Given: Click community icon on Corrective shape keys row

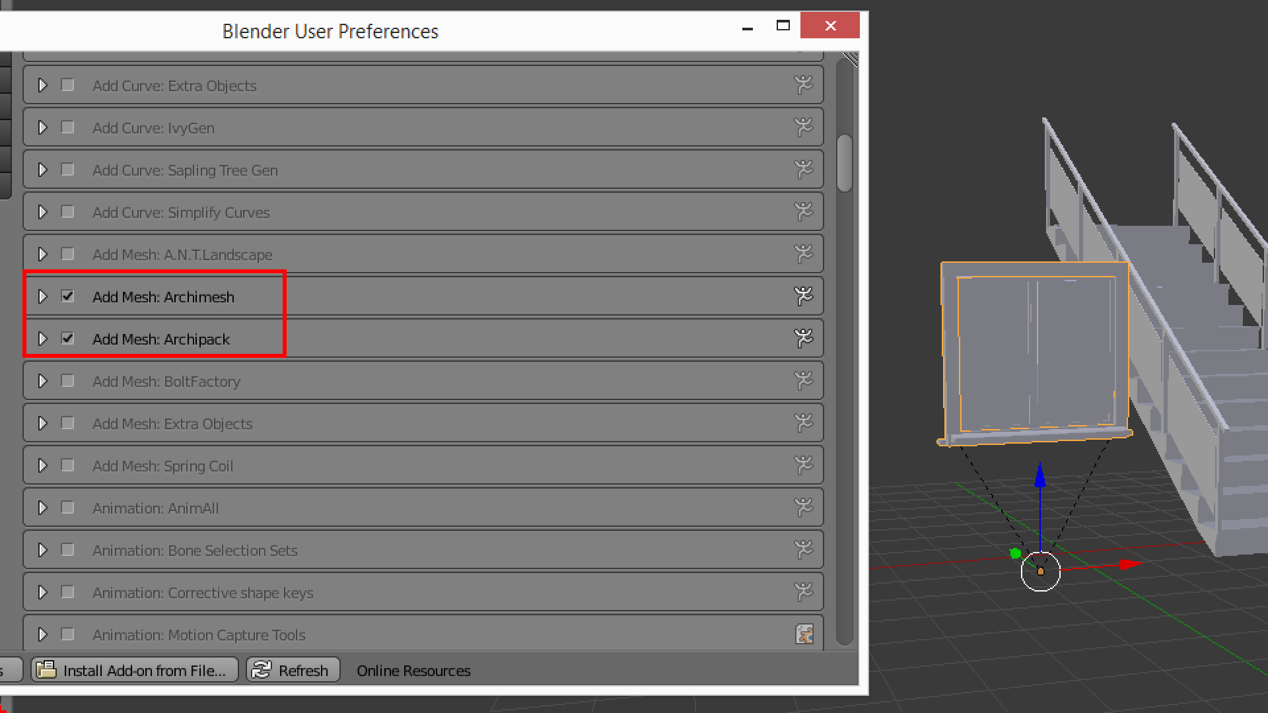Looking at the screenshot, I should tap(803, 592).
